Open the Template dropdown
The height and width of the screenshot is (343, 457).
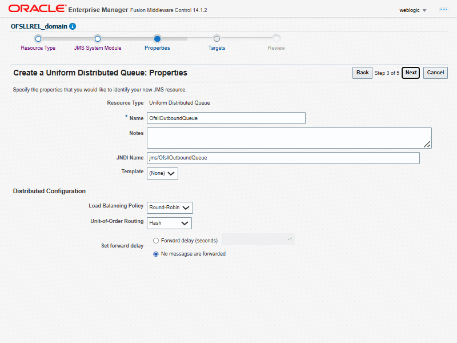click(x=163, y=173)
